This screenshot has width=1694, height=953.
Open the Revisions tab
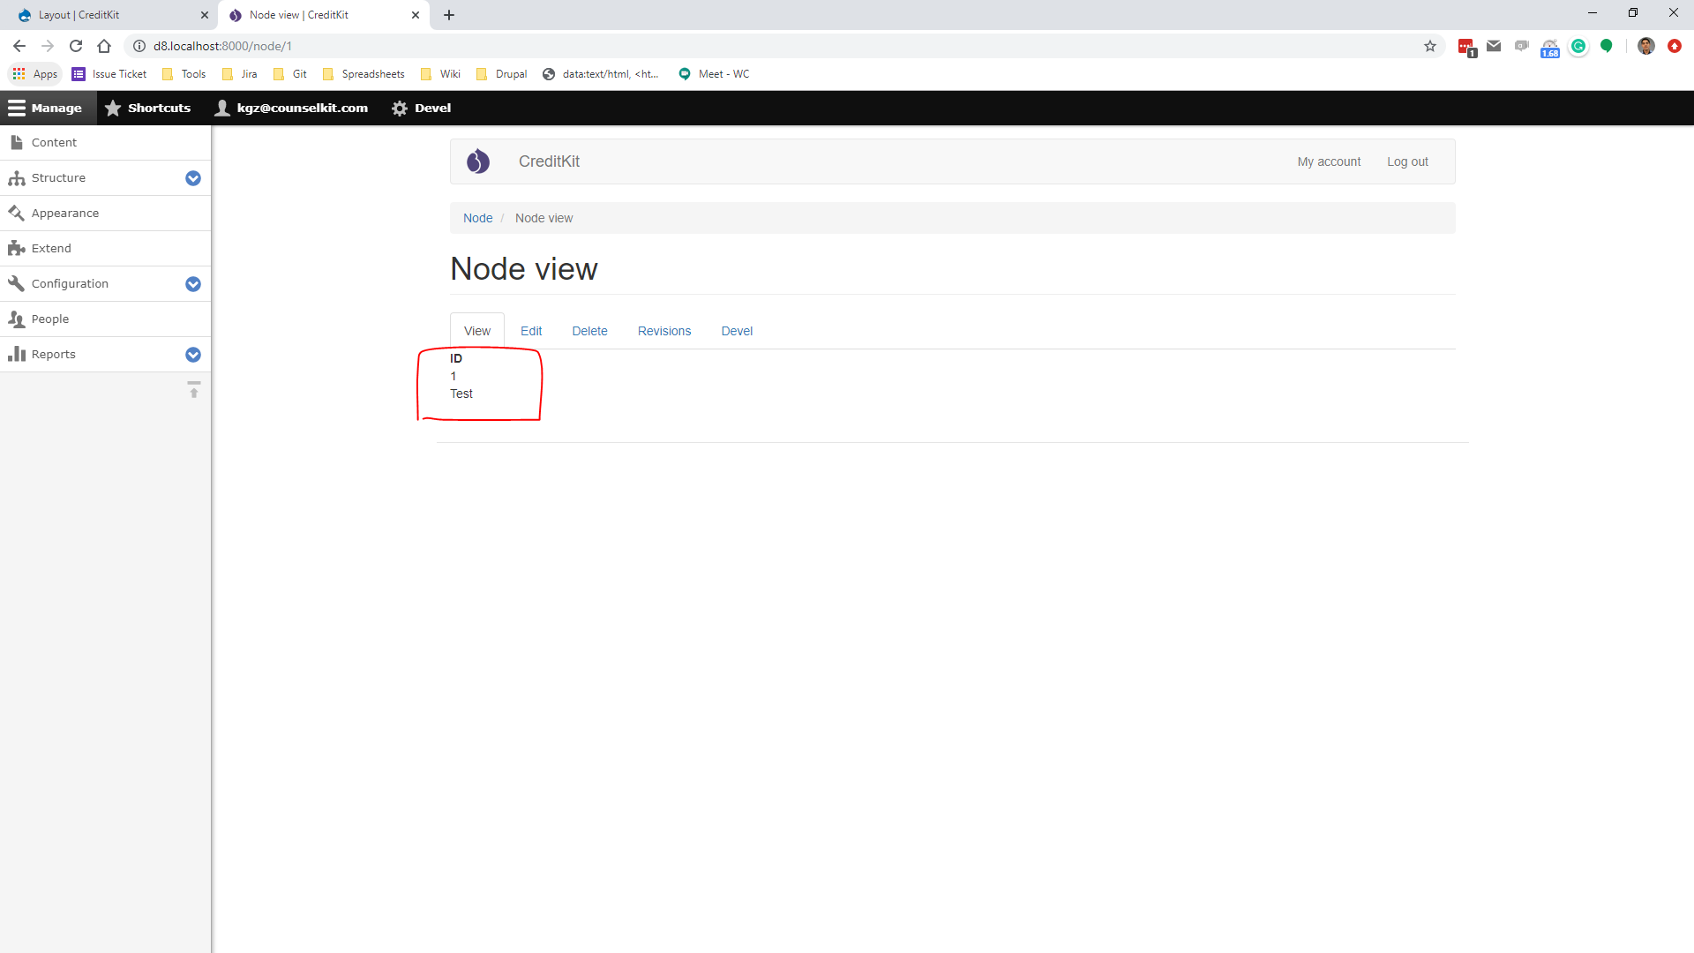click(664, 331)
